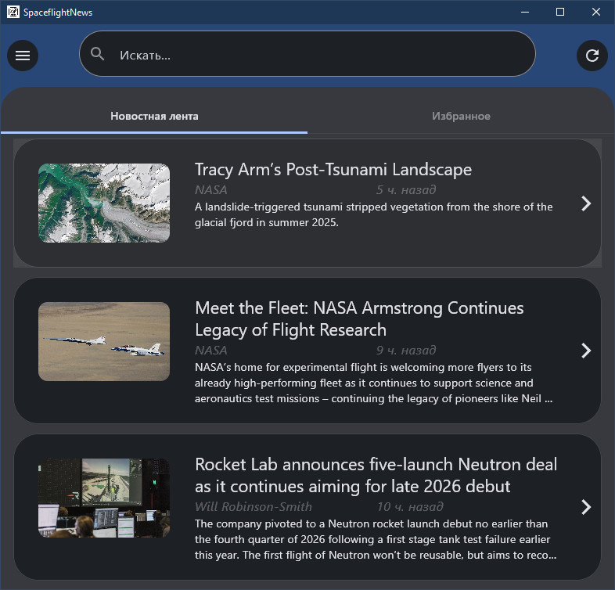The height and width of the screenshot is (590, 615).
Task: Switch to the Новостная лента tab
Action: point(154,116)
